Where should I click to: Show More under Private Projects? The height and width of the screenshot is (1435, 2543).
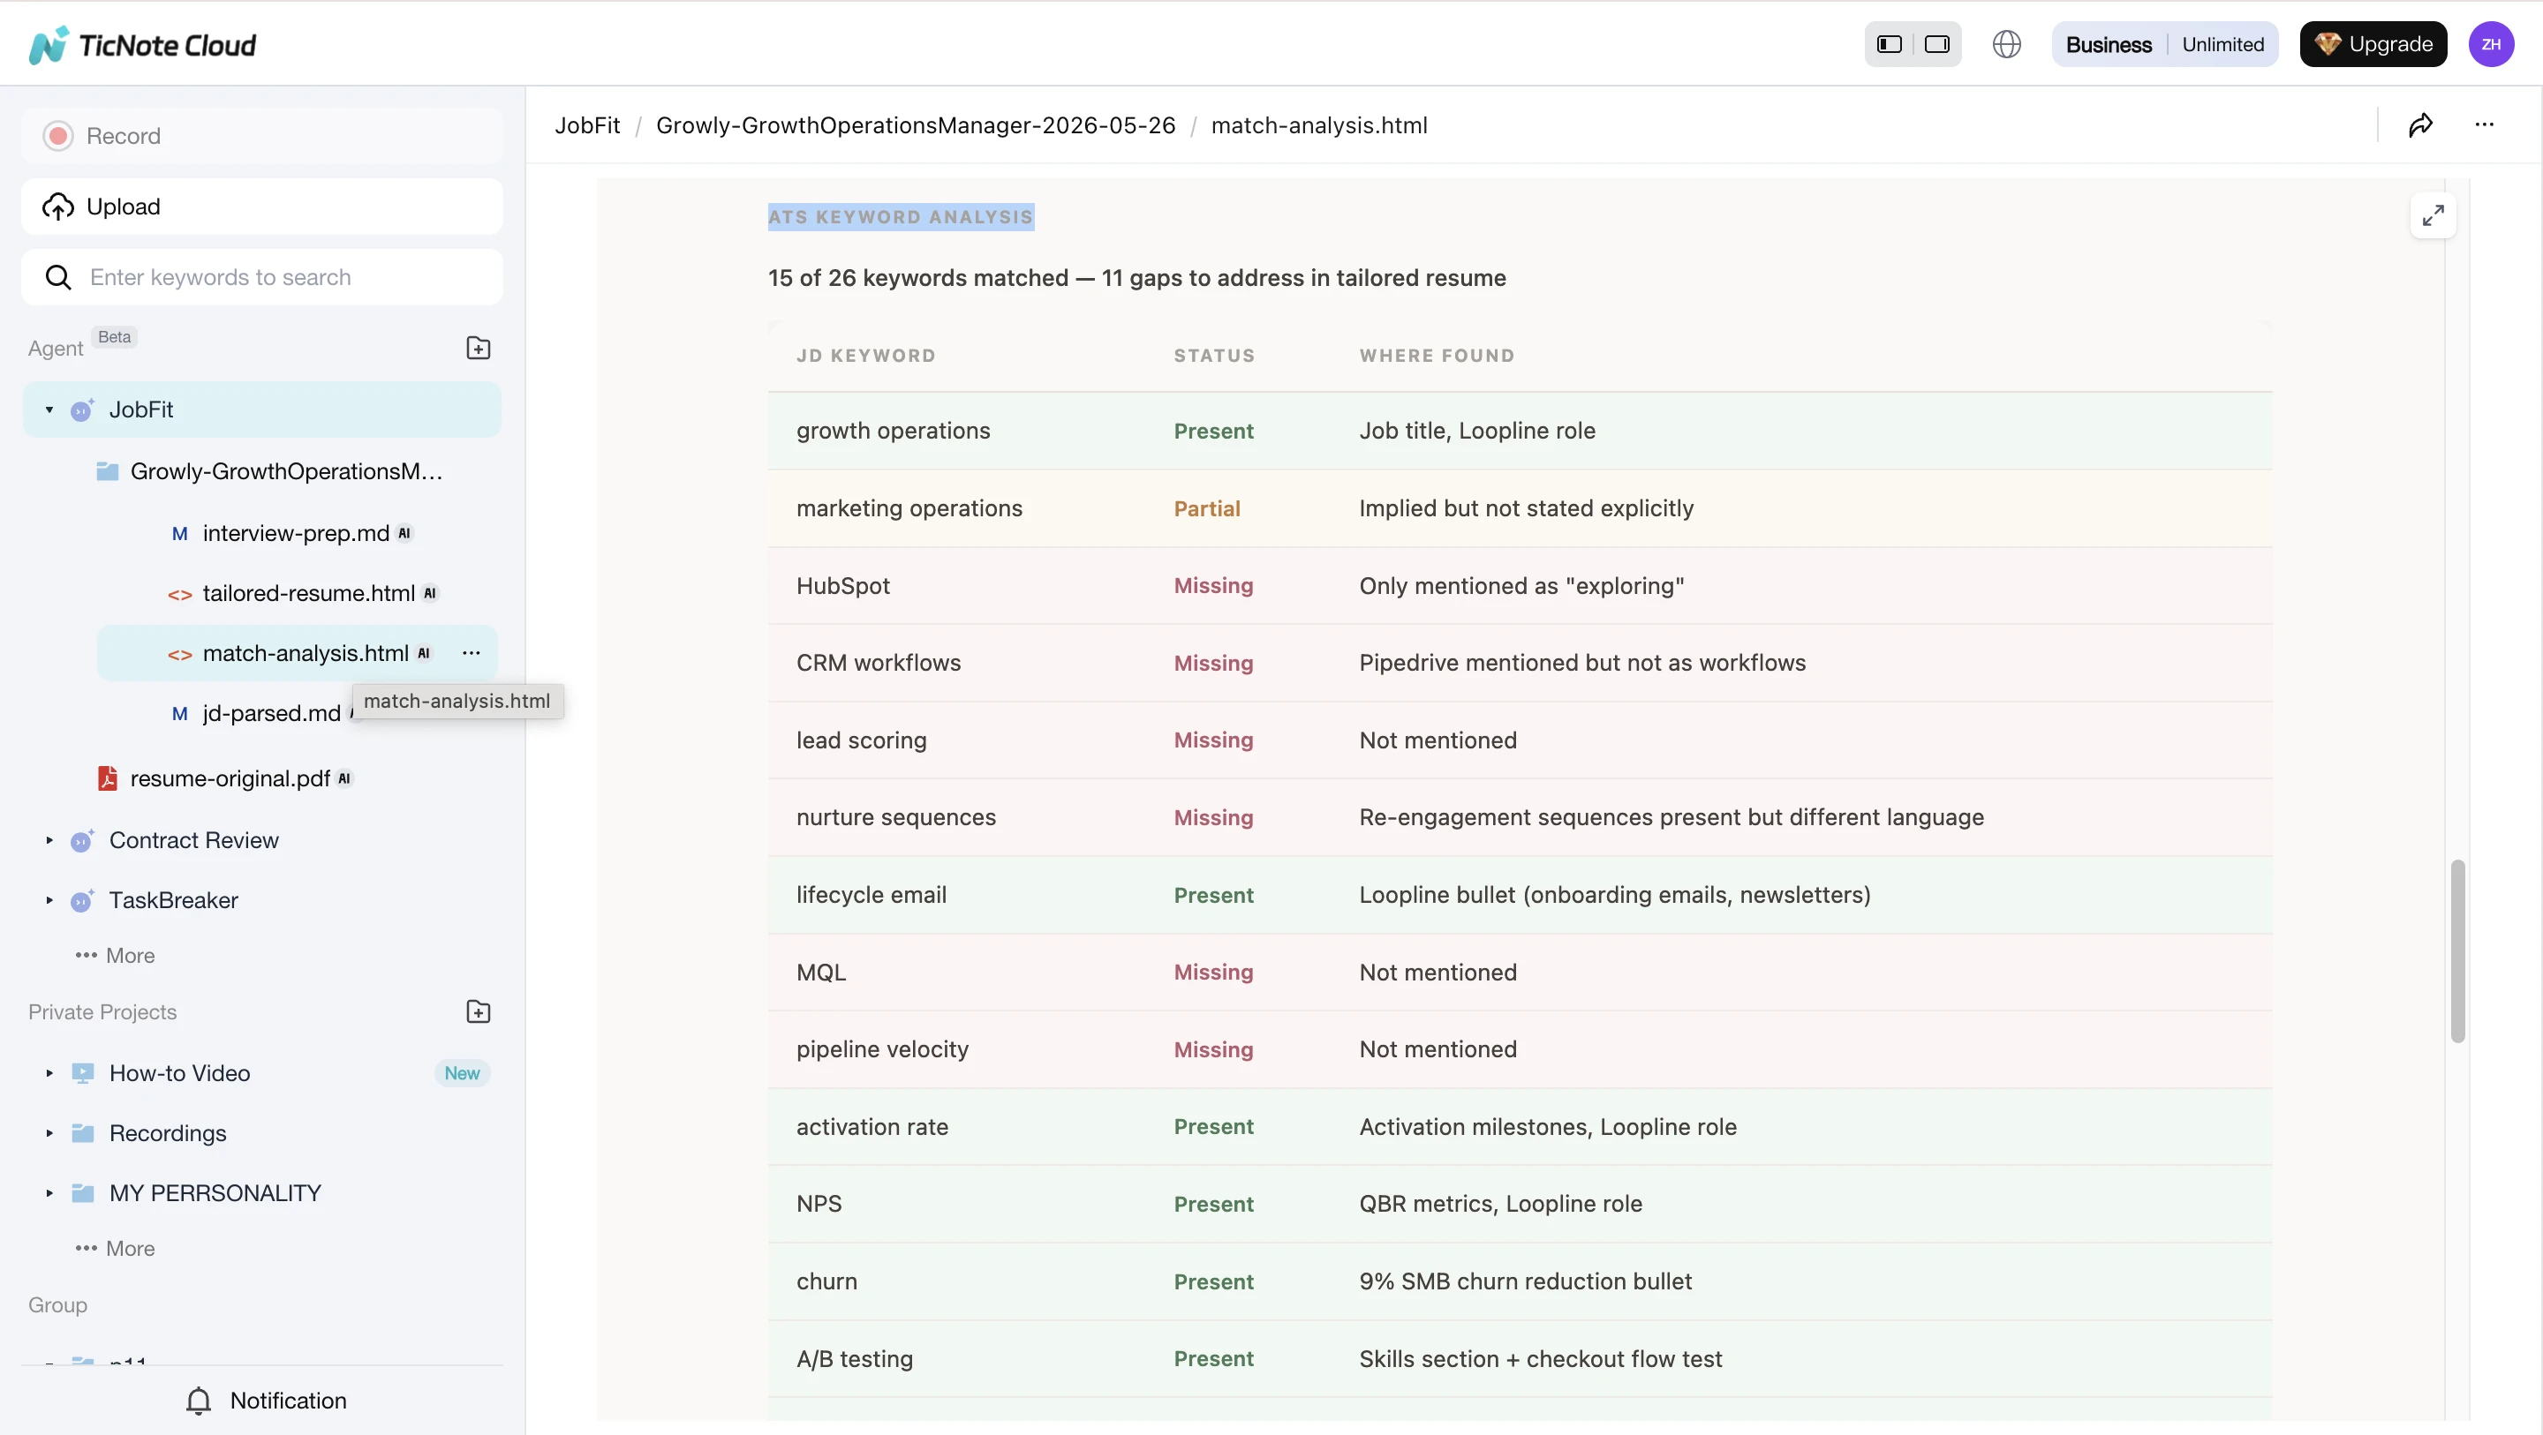[116, 1249]
